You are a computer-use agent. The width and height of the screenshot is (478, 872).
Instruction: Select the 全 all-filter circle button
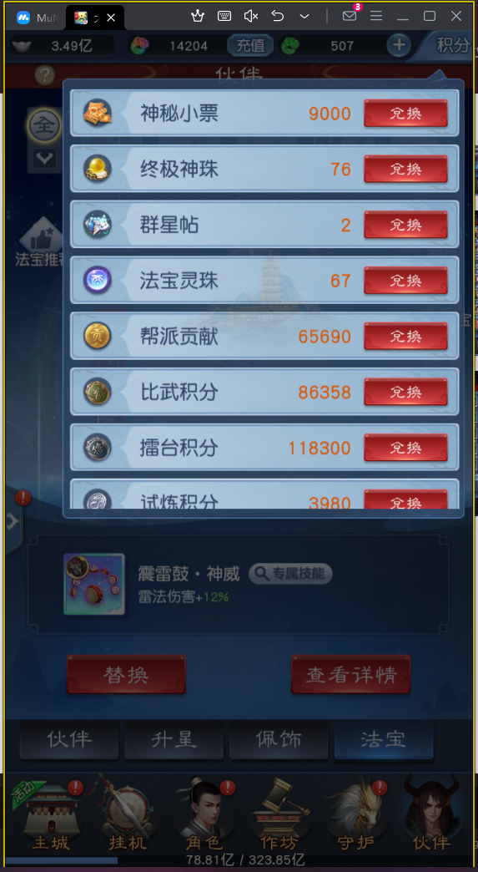click(44, 126)
